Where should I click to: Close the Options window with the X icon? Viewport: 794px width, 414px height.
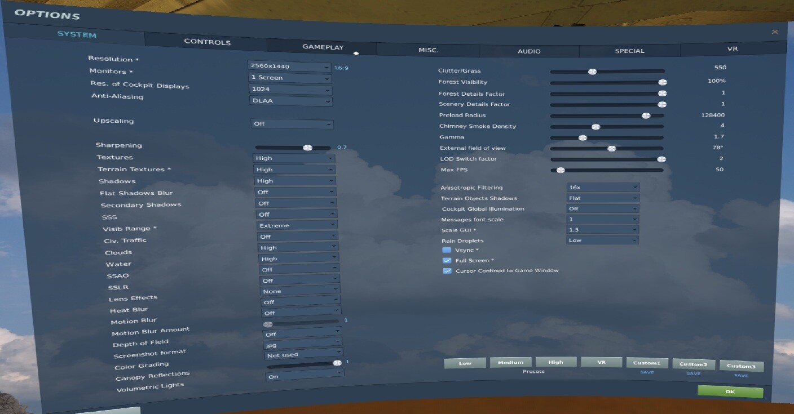coord(775,32)
